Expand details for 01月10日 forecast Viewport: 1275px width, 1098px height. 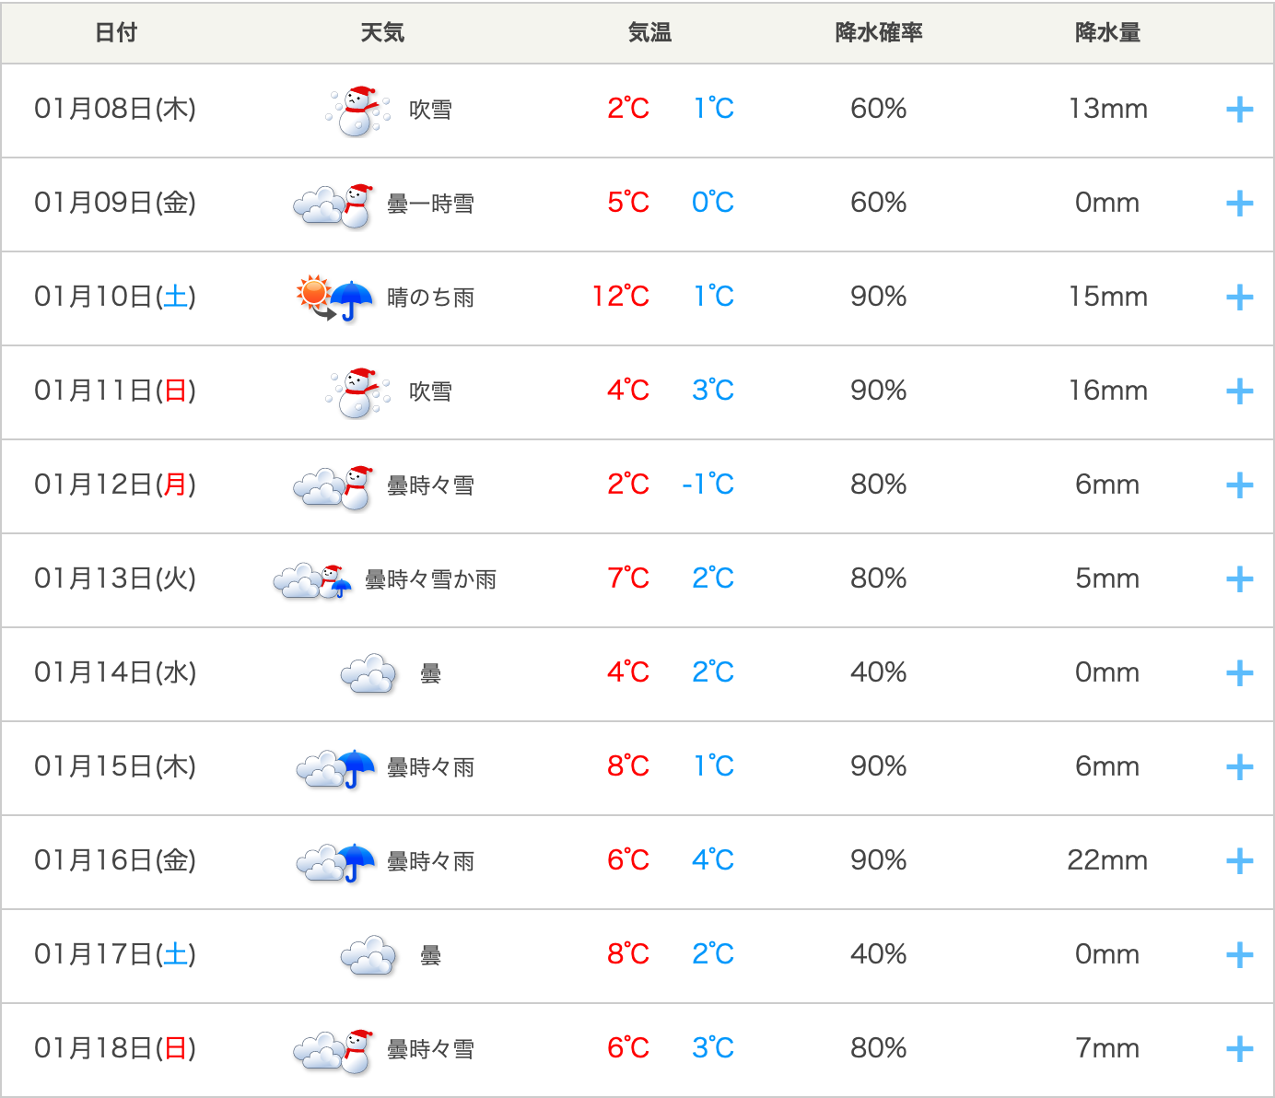pos(1239,298)
